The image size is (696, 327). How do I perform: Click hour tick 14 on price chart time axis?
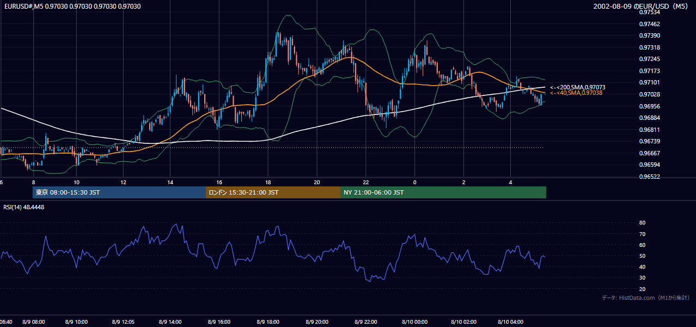[x=170, y=182]
